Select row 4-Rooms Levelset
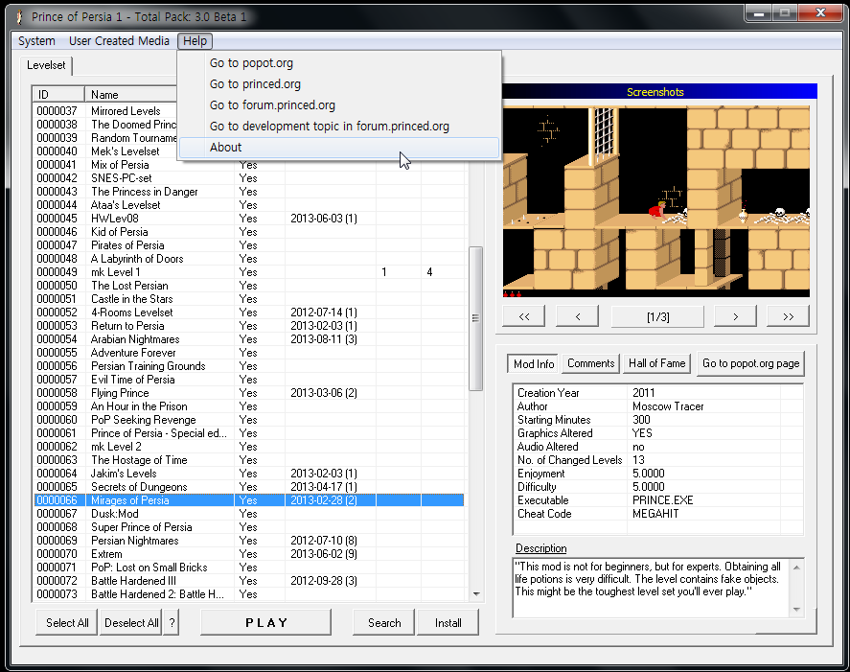Screen dimensions: 850x672 pos(249,313)
